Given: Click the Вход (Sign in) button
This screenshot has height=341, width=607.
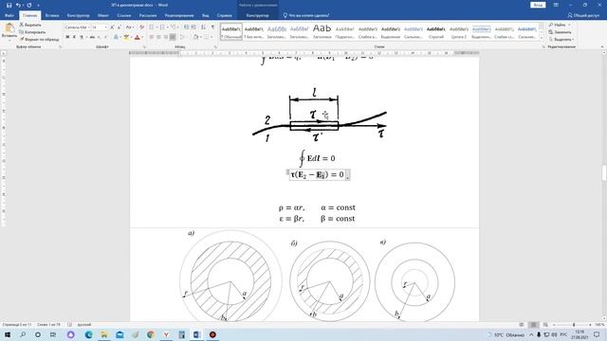Looking at the screenshot, I should (x=538, y=5).
